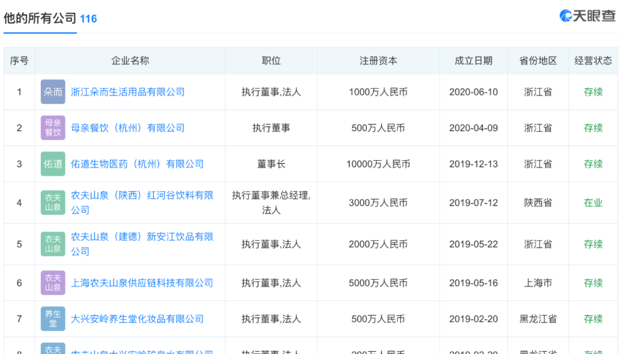Click the 序号 column header
Screen dimensions: 627x354
coord(19,61)
